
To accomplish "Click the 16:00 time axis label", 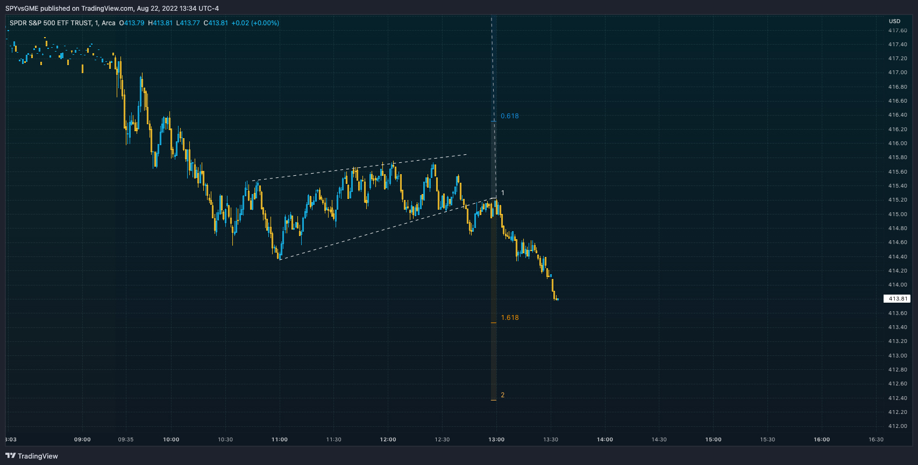I will tap(822, 440).
